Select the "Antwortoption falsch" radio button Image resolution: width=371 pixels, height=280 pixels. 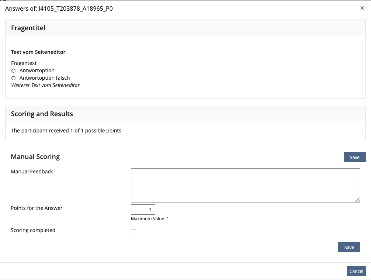pos(13,78)
